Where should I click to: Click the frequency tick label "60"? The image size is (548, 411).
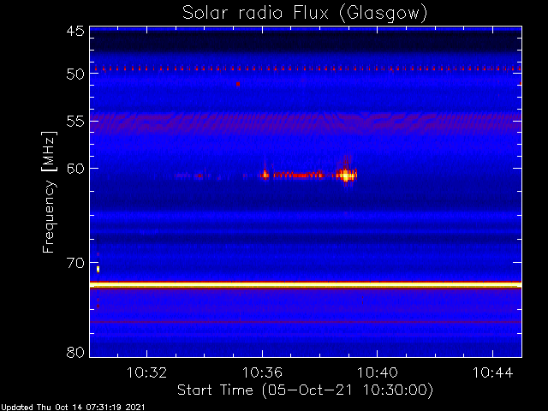click(x=75, y=169)
